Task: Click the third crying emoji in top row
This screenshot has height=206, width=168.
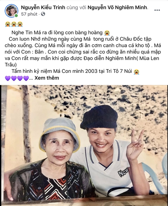Action: (20, 24)
